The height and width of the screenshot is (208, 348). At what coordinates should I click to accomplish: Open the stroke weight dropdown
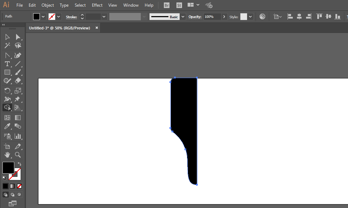click(104, 17)
